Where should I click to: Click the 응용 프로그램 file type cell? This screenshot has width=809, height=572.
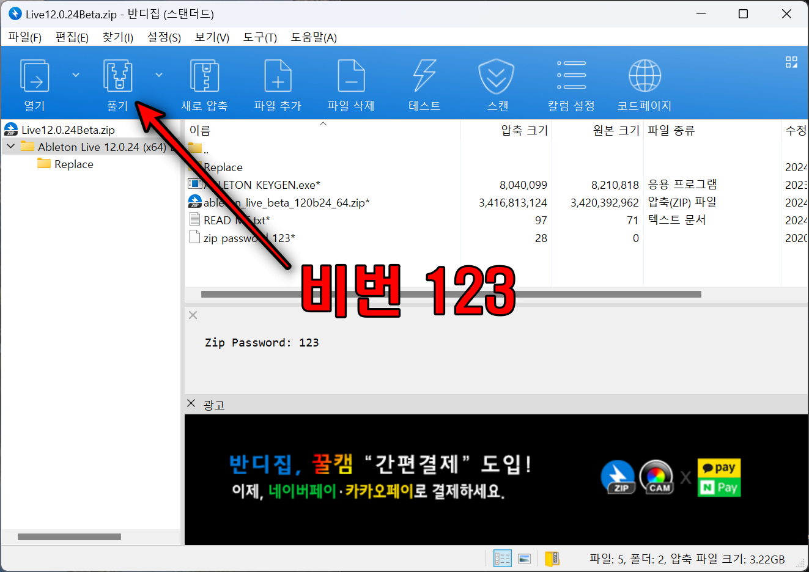(682, 185)
